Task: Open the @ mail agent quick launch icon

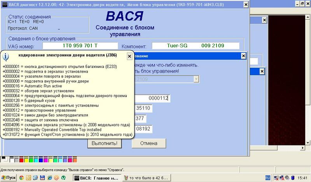Action: tap(56, 178)
